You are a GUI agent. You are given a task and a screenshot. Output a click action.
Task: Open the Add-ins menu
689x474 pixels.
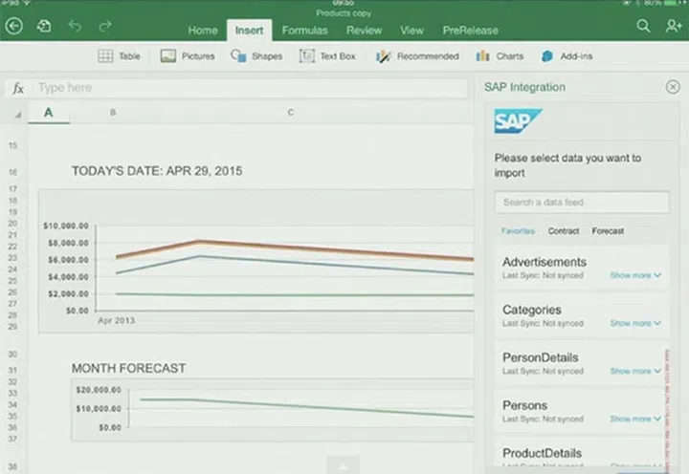tap(567, 56)
